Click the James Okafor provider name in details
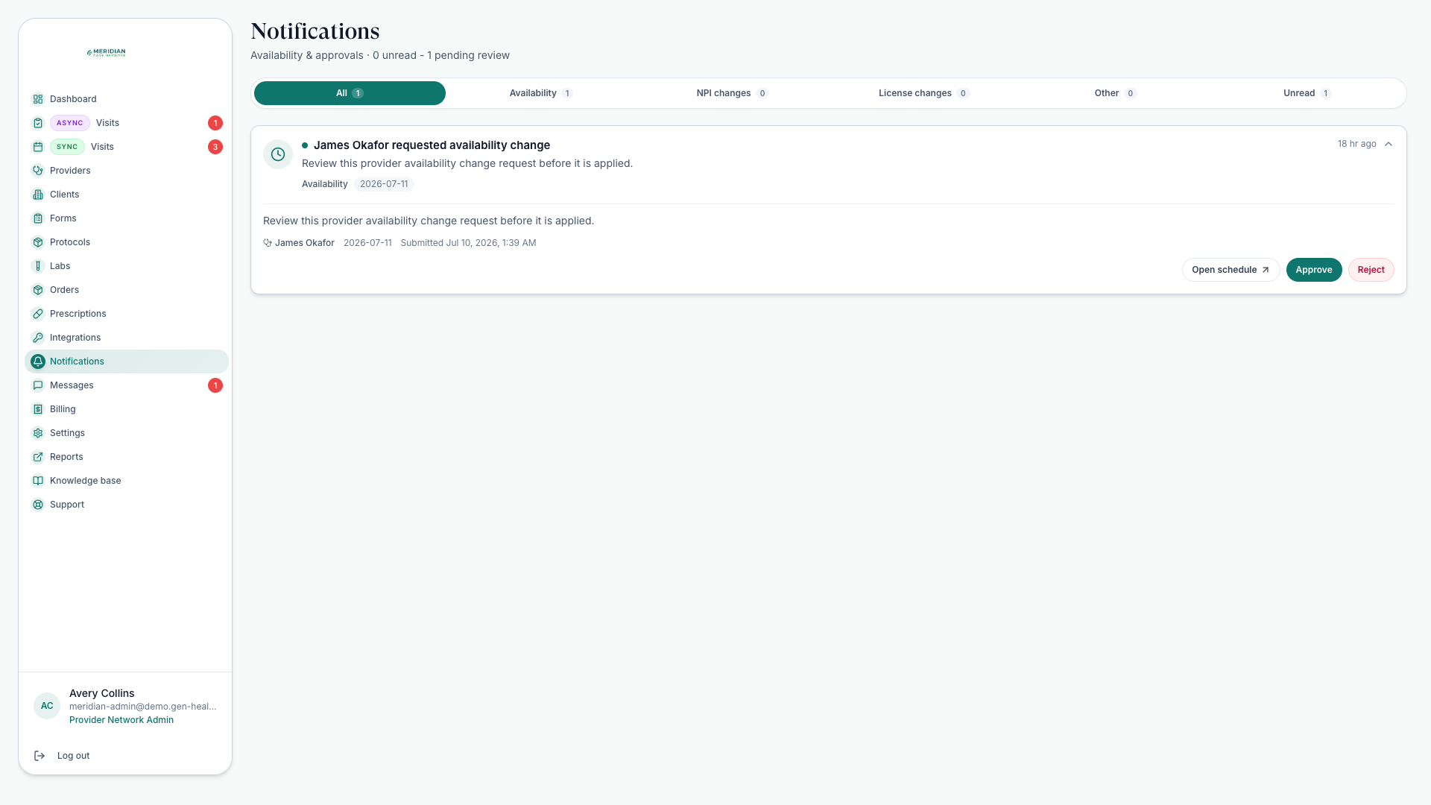 [x=304, y=243]
